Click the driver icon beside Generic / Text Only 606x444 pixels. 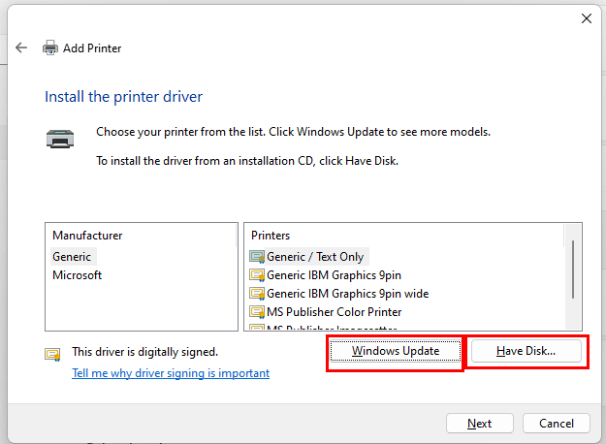257,257
